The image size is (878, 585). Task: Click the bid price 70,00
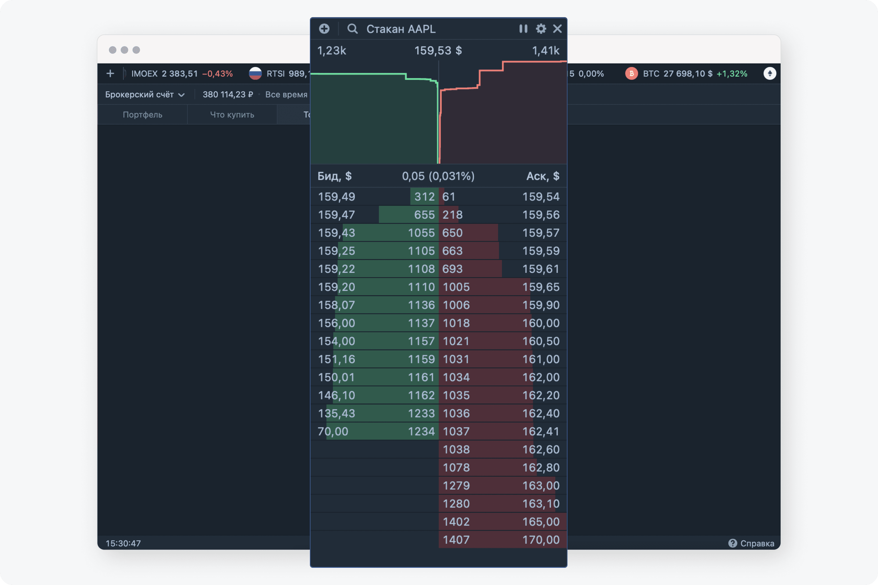point(332,431)
